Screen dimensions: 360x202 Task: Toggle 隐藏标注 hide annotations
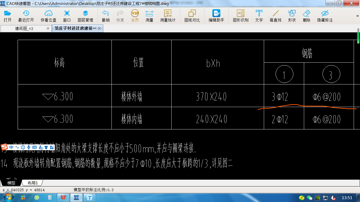click(325, 16)
